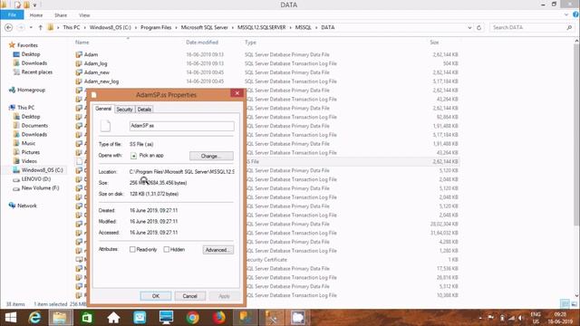
Task: Refresh the DATA folder view
Action: (x=479, y=27)
